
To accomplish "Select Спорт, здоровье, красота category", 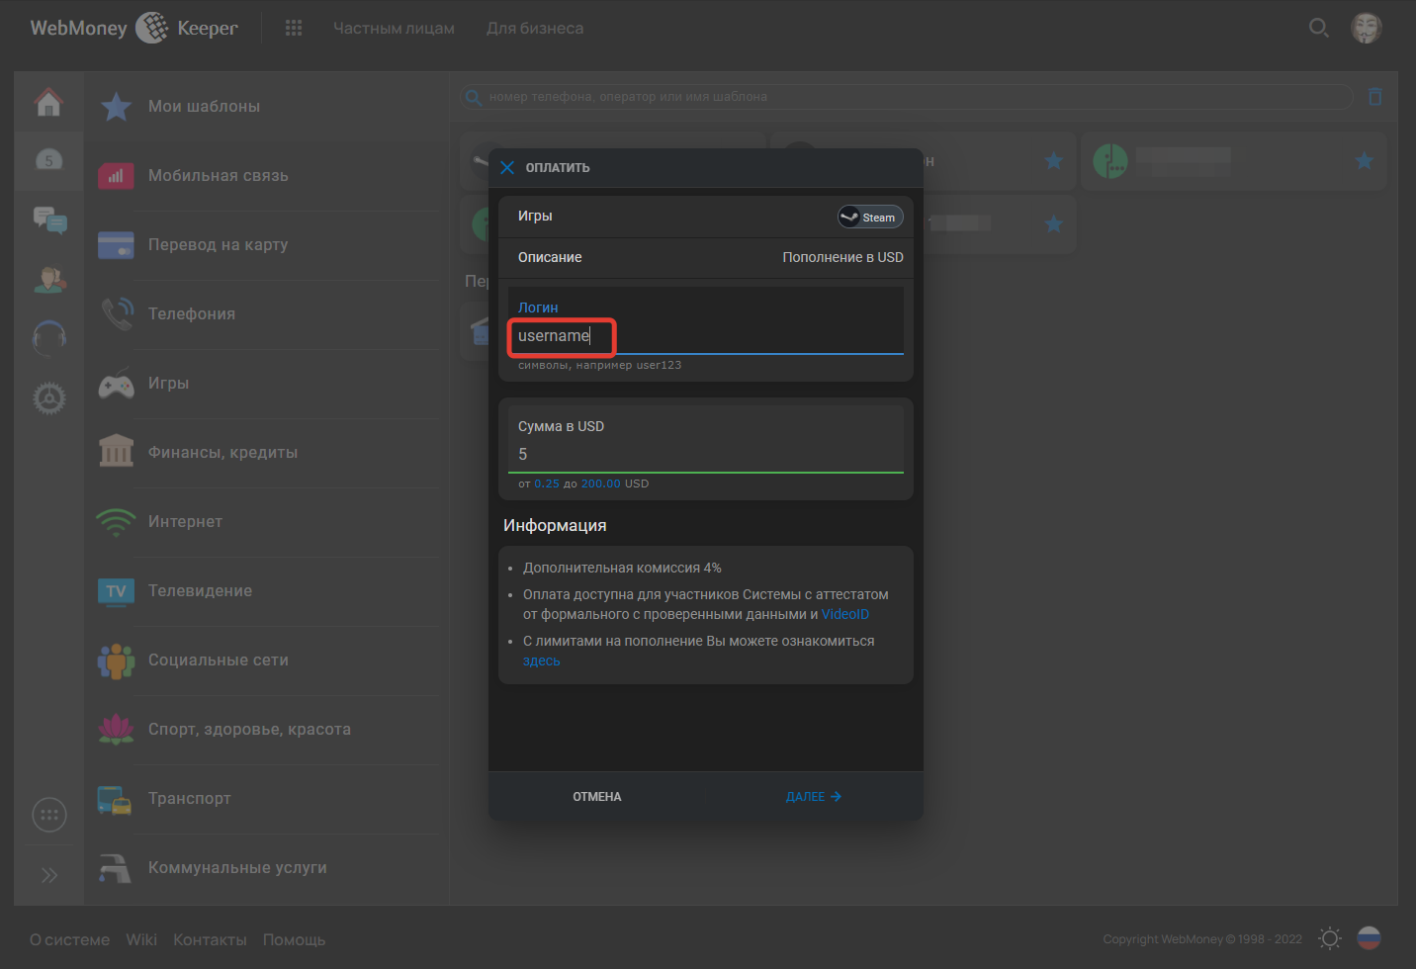I will (x=267, y=730).
